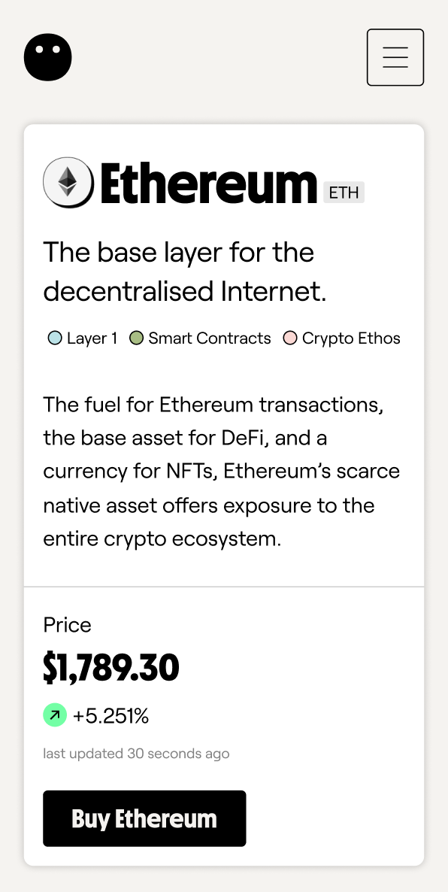Click the pink Crypto Ethos dot
Viewport: 448px width, 892px height.
290,338
